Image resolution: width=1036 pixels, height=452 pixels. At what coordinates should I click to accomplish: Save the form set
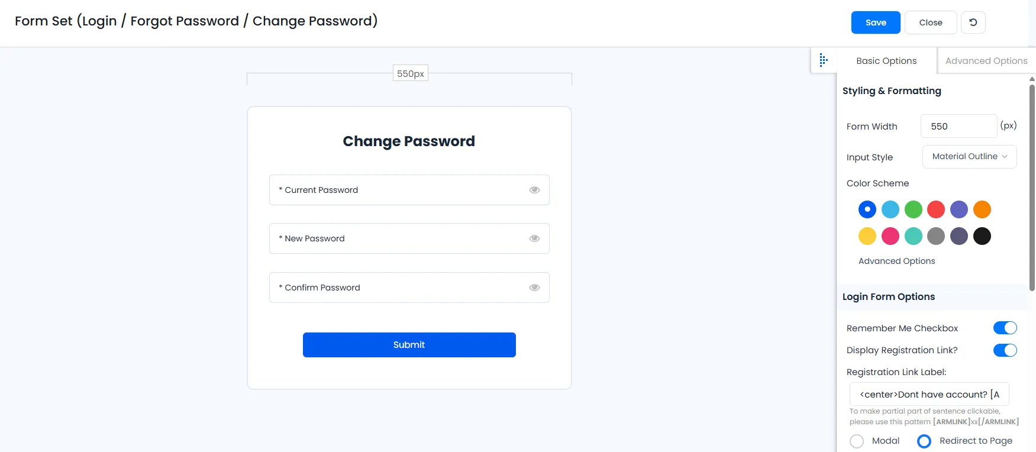tap(875, 22)
